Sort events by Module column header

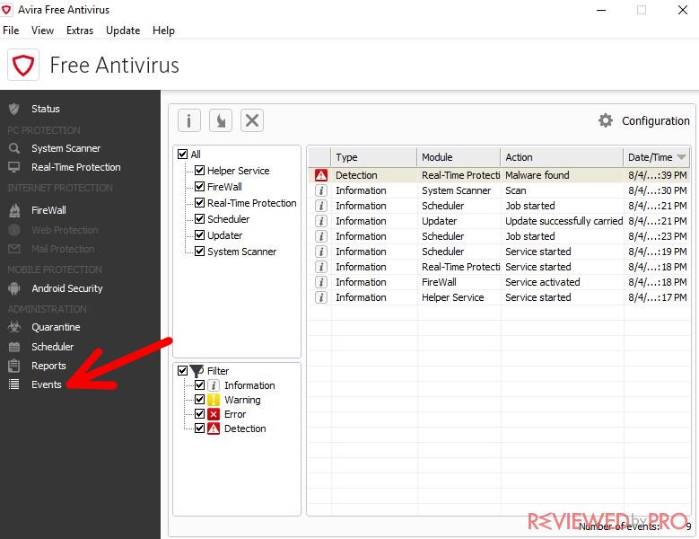[x=459, y=157]
